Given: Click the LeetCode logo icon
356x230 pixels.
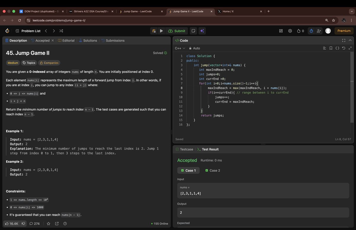Looking at the screenshot, I should tap(7, 31).
